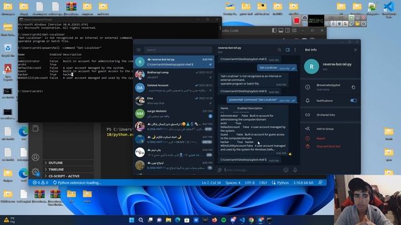Click taskbar Search magnifier icon

[x=140, y=220]
